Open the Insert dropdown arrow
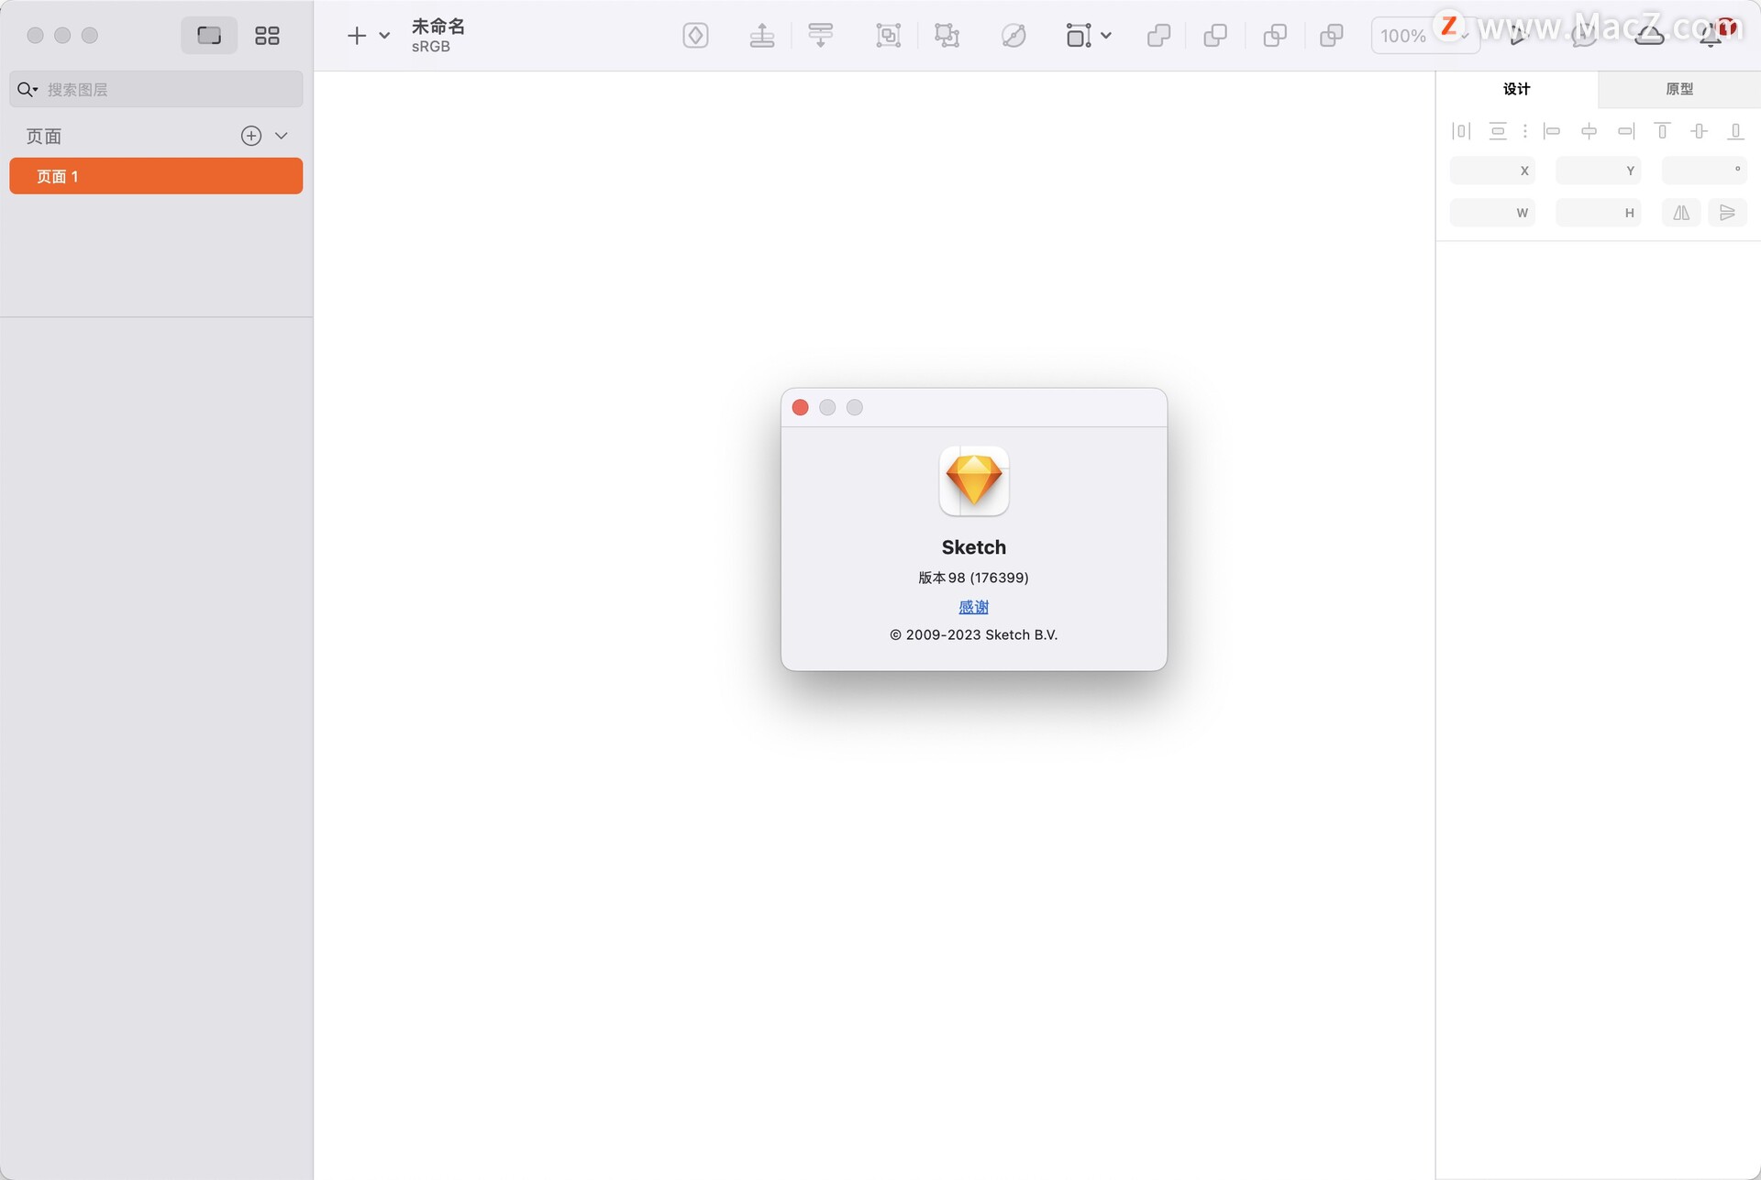Screen dimensions: 1761x1180 384,36
